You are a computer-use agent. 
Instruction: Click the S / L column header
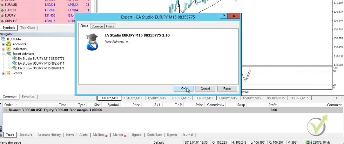(x=152, y=105)
